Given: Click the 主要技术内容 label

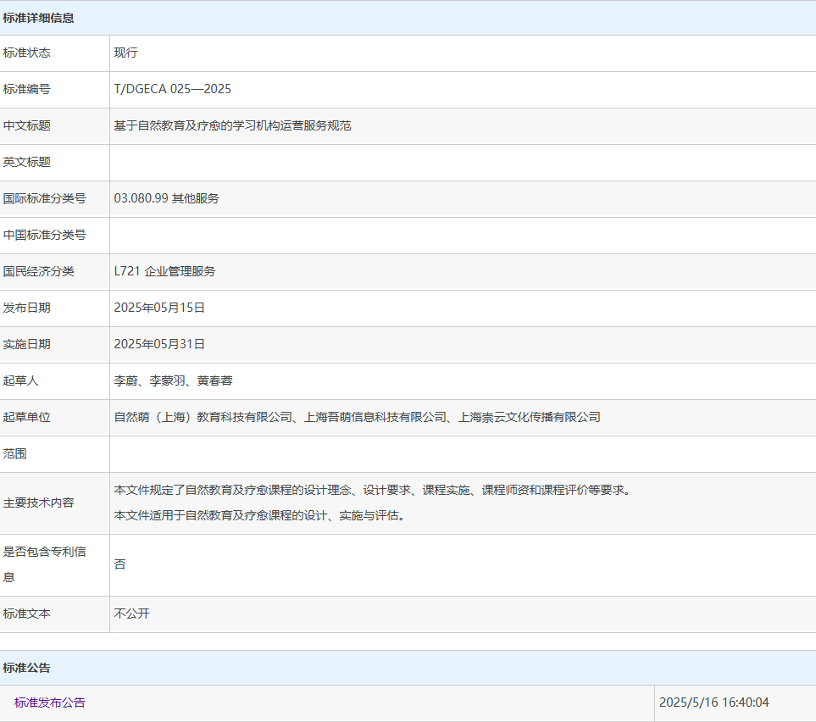Looking at the screenshot, I should tap(38, 503).
